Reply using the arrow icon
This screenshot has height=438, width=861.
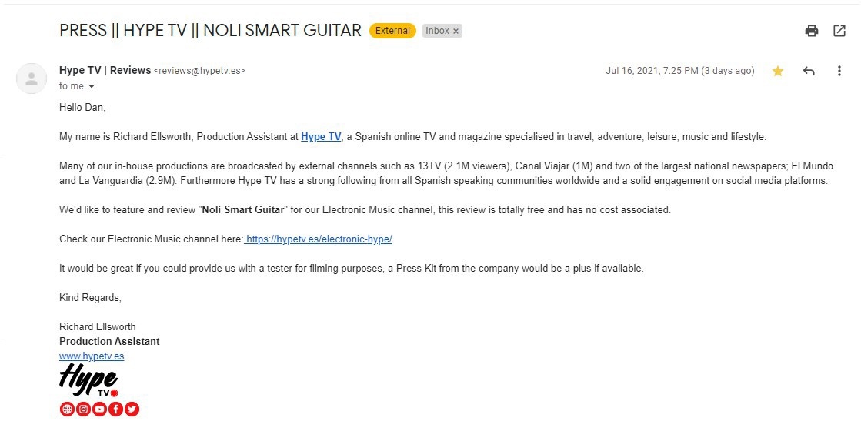[x=808, y=71]
